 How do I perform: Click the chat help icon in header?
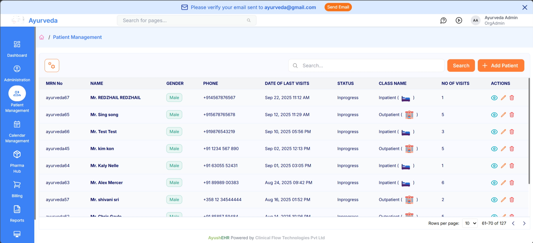pos(443,20)
